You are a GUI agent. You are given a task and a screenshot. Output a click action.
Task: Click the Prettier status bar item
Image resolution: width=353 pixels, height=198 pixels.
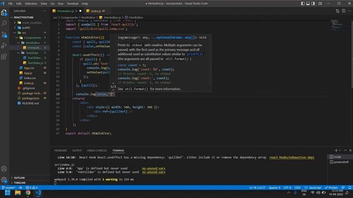(331, 188)
